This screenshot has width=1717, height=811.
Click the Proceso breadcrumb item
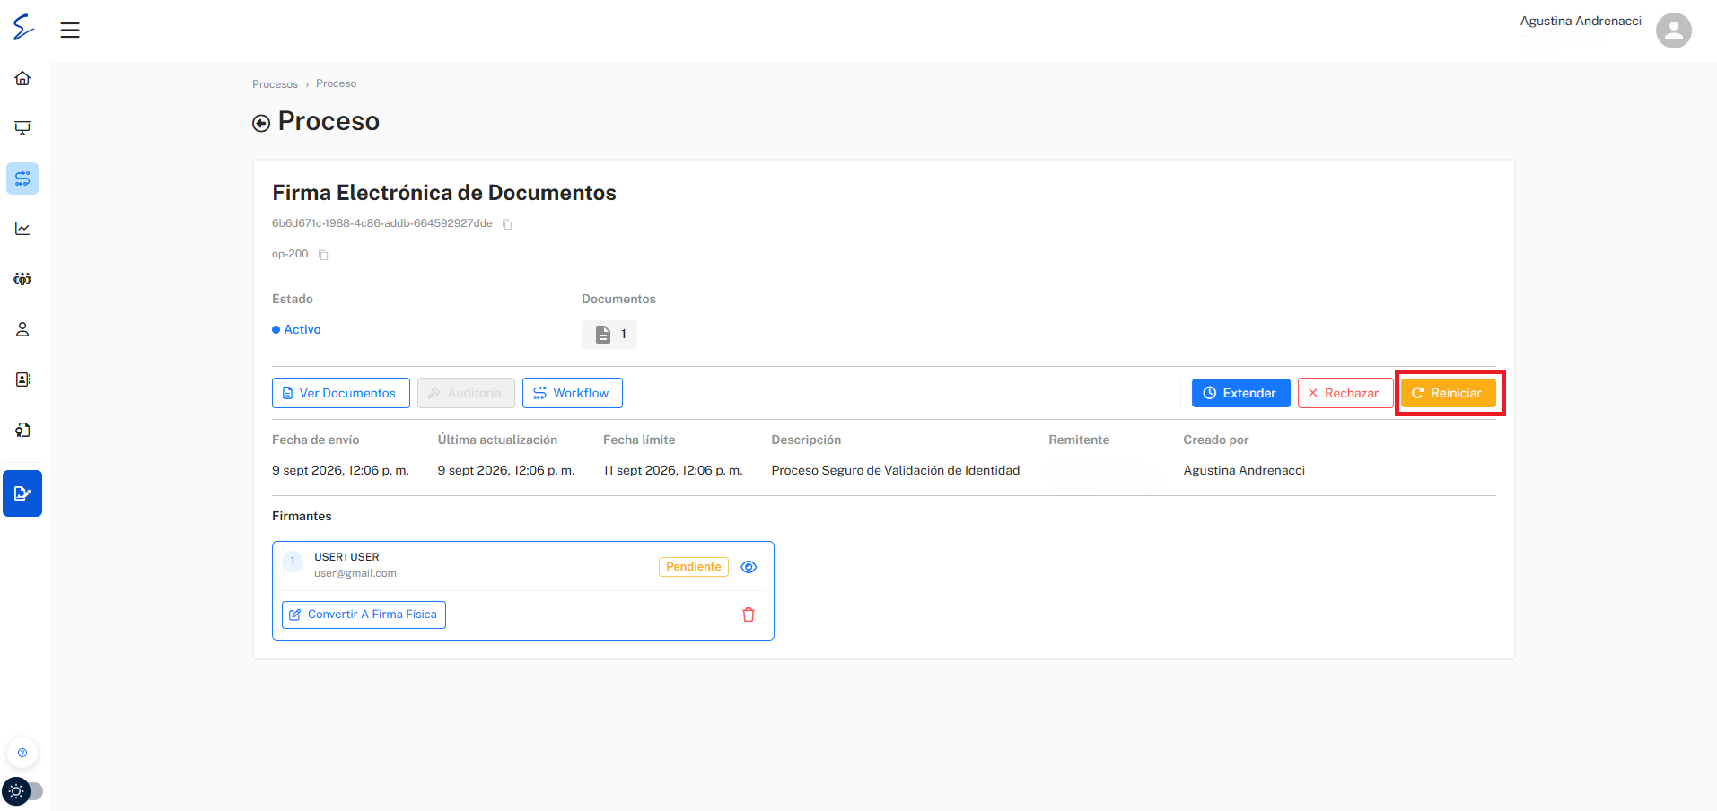tap(337, 83)
